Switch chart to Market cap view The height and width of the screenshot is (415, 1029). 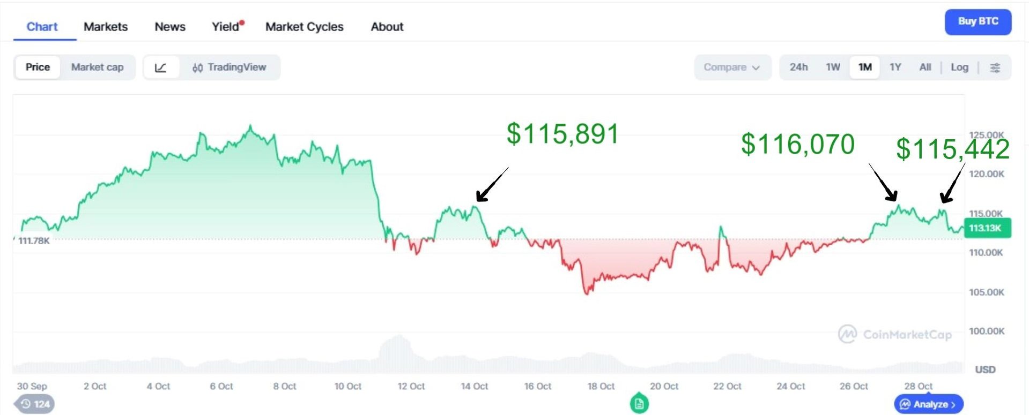point(97,67)
